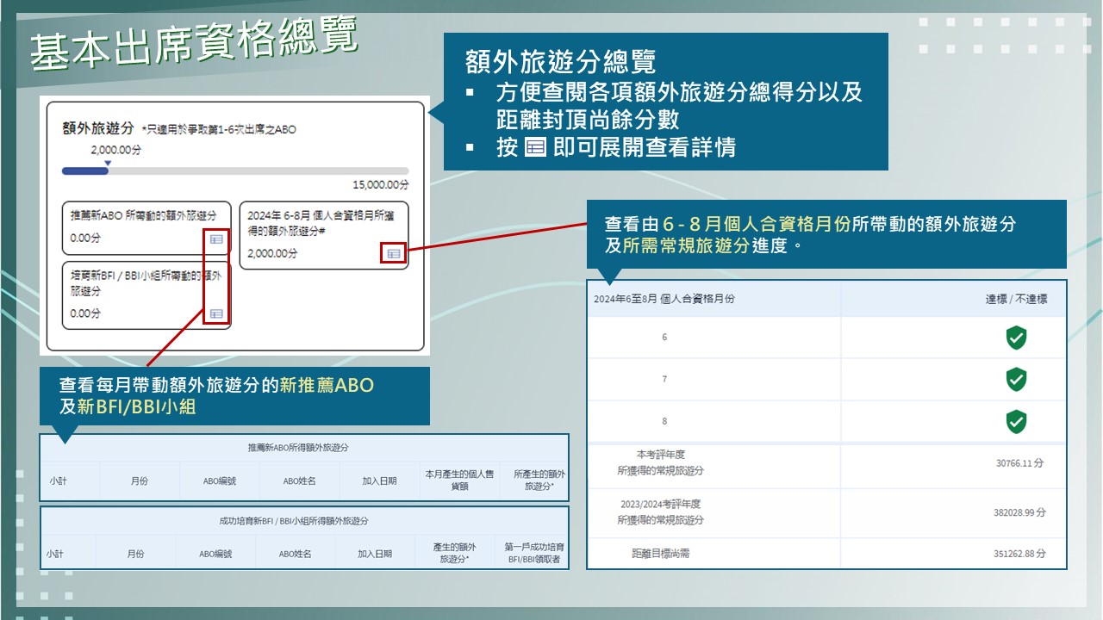Click month 7 row label
This screenshot has height=620, width=1103.
(664, 380)
